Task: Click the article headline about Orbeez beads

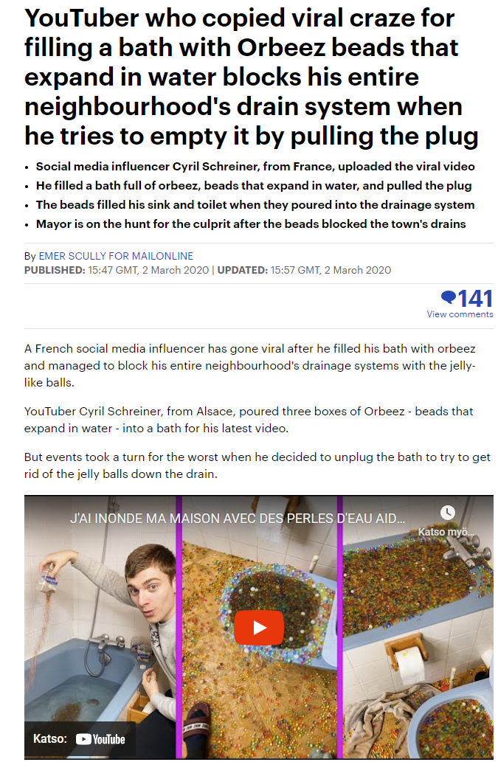Action: coord(251,77)
